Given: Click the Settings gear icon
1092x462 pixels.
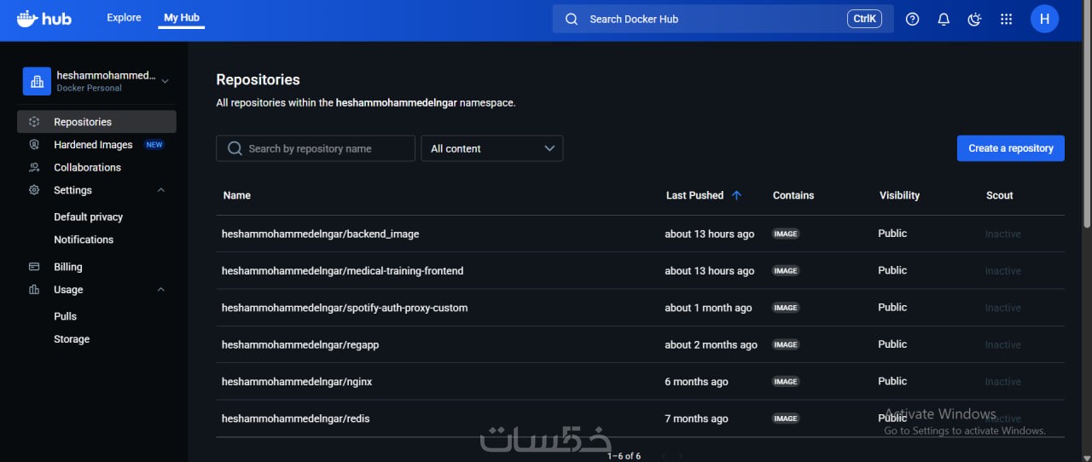Looking at the screenshot, I should [x=34, y=190].
